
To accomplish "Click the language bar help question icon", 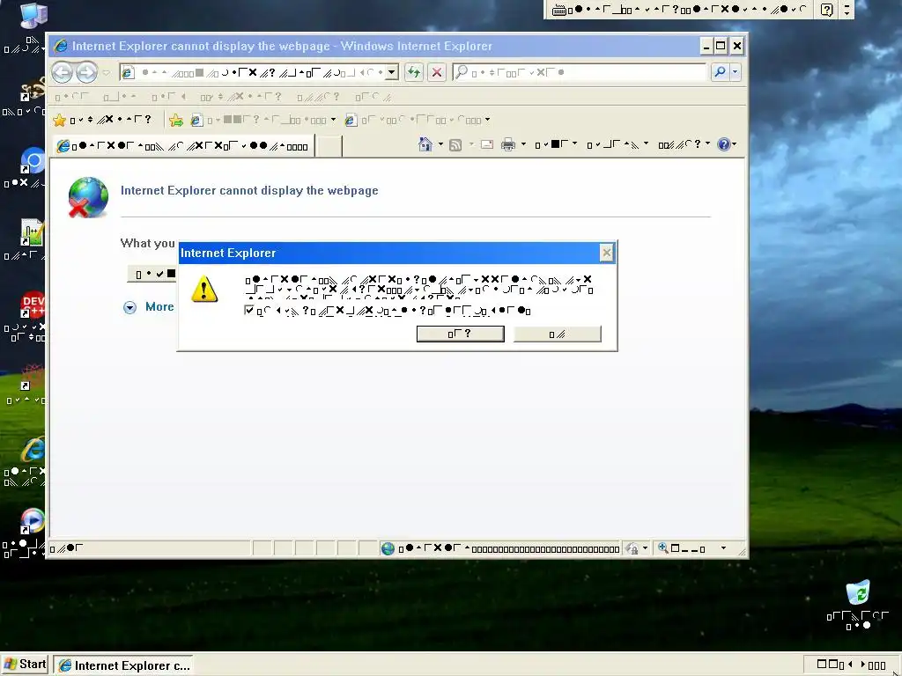I will (826, 10).
